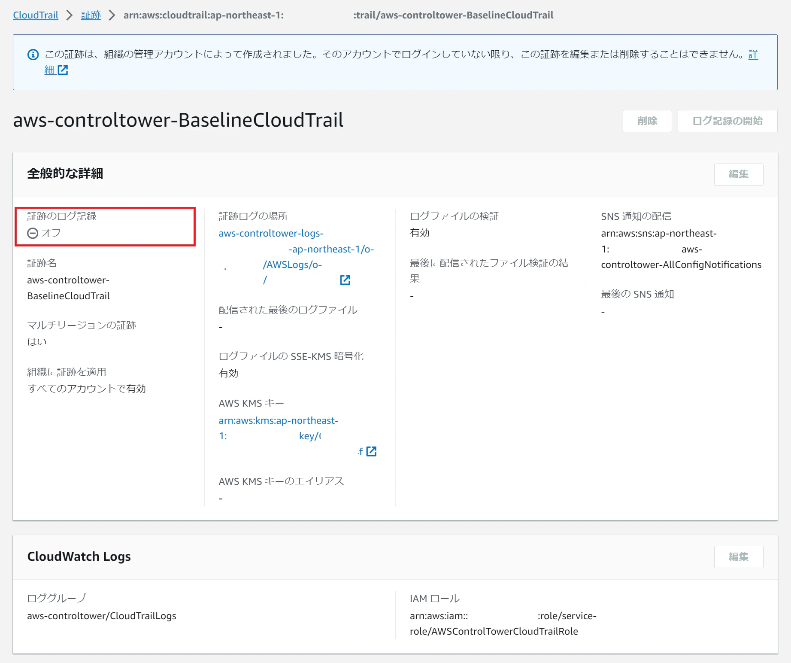
Task: Click the ロググループ label
Action: coord(57,598)
